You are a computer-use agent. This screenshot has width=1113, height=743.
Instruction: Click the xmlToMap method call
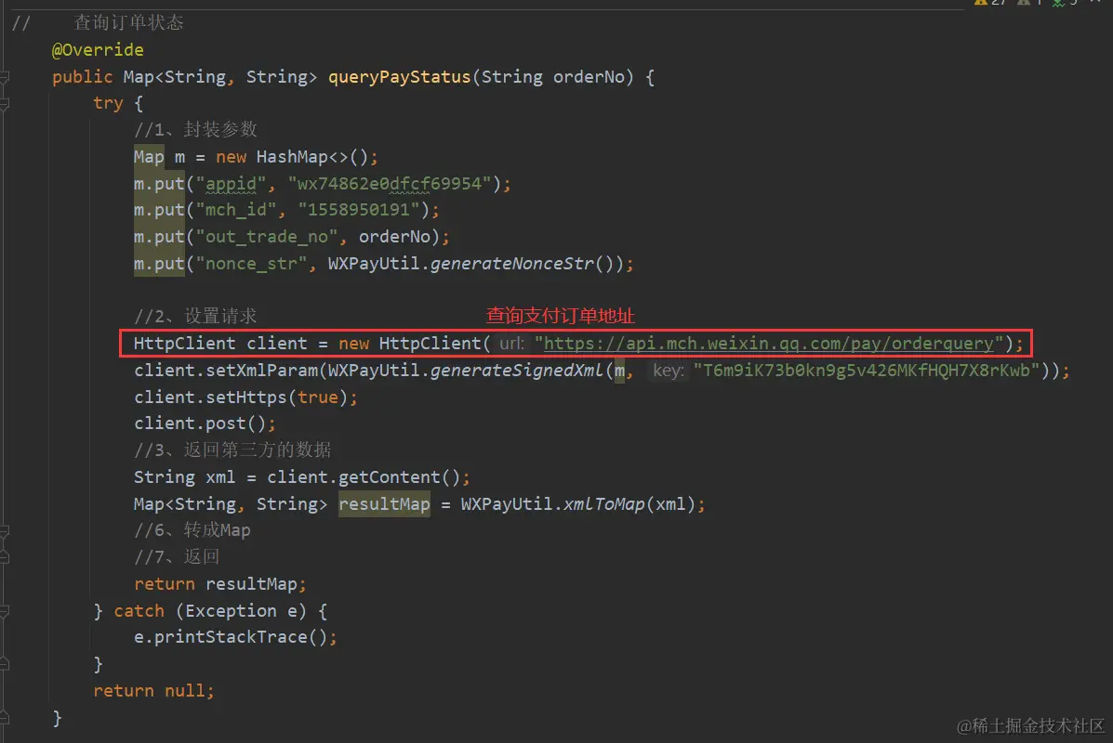coord(603,504)
